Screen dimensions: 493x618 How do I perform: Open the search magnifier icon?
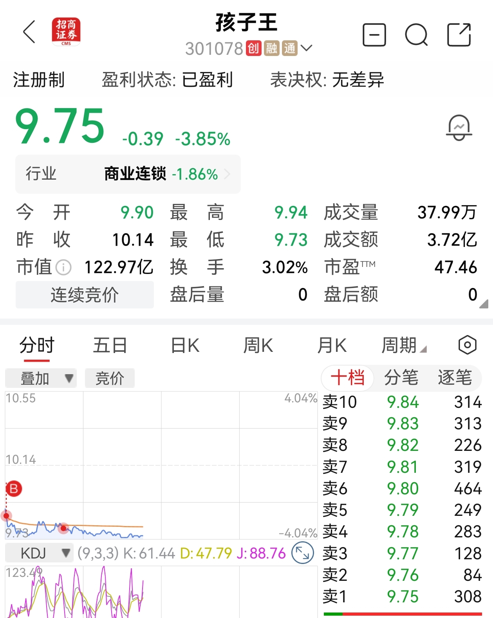click(416, 35)
